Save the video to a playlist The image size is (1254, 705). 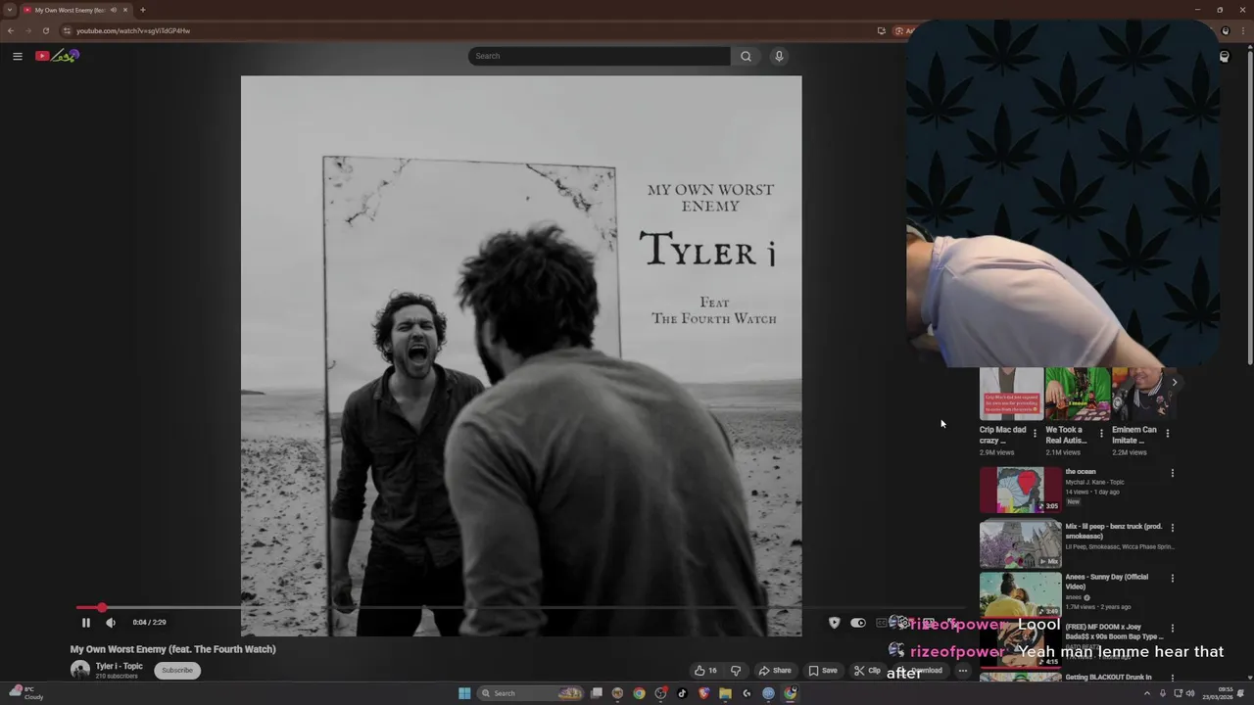[x=823, y=671]
